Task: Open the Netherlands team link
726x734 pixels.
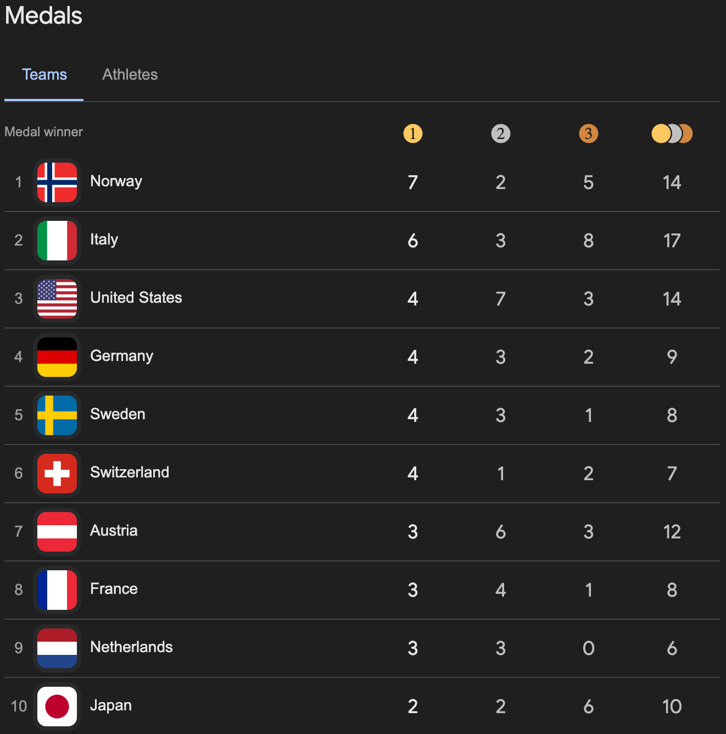Action: (131, 647)
